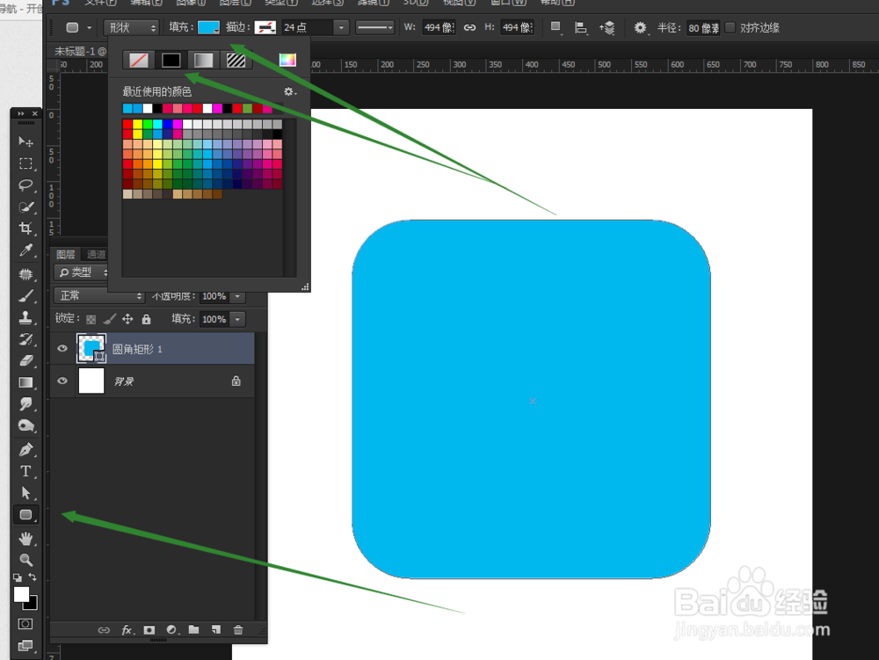879x660 pixels.
Task: Toggle Quick Mask mode
Action: coord(25,624)
